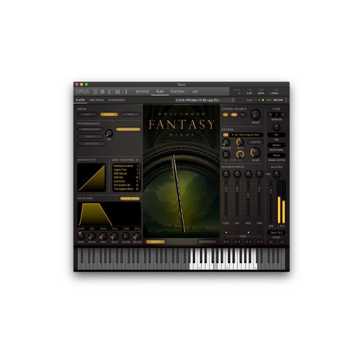Click the Sensitivity curve graph
The image size is (363, 363).
91,178
